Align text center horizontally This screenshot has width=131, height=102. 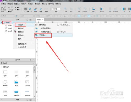tap(79, 16)
